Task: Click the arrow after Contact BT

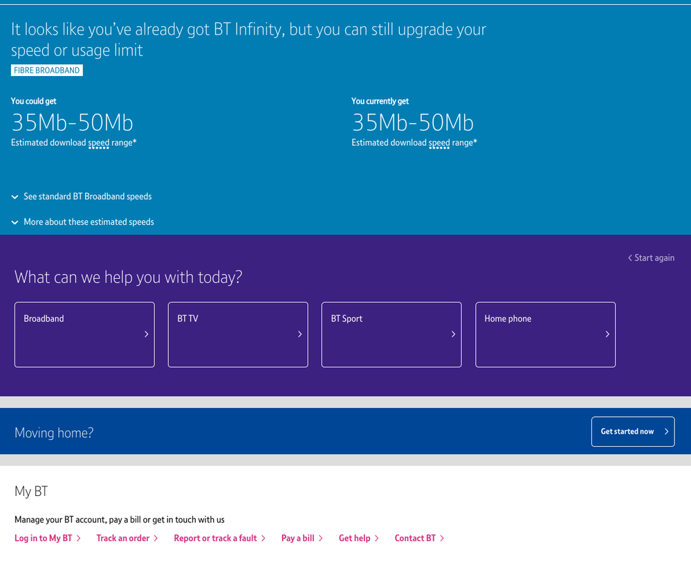Action: (x=441, y=539)
